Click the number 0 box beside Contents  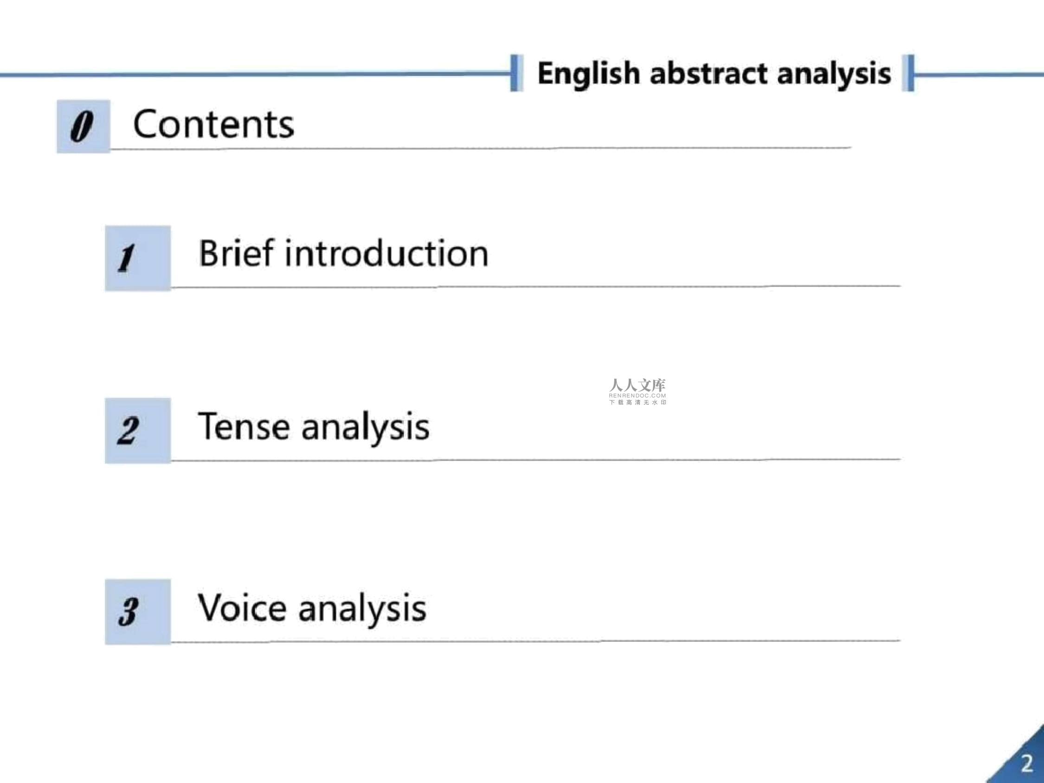84,127
